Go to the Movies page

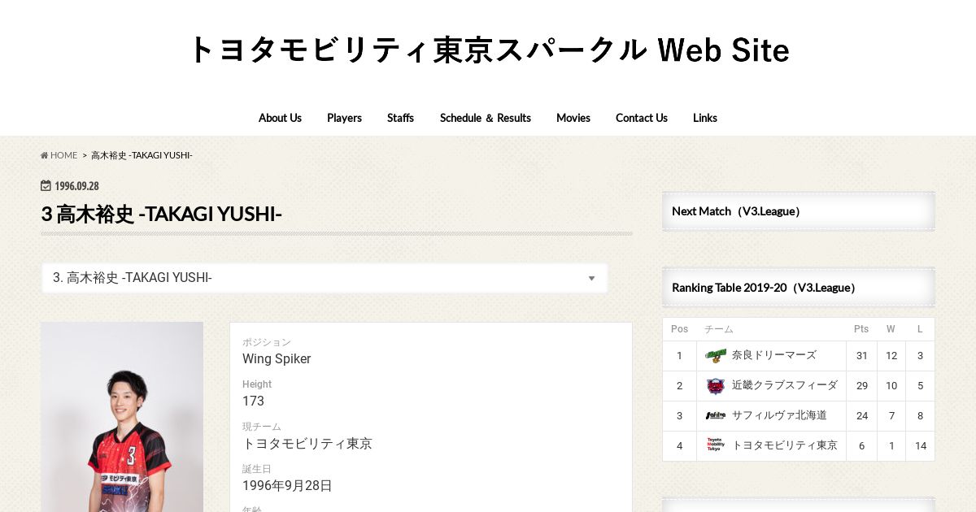point(573,118)
